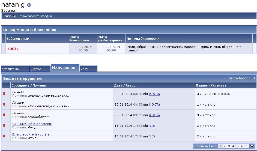Go to next page with > arrow
The image size is (257, 151).
coord(247,146)
